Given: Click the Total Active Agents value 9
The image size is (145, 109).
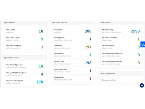Looking at the screenshot, I should 42,39.
